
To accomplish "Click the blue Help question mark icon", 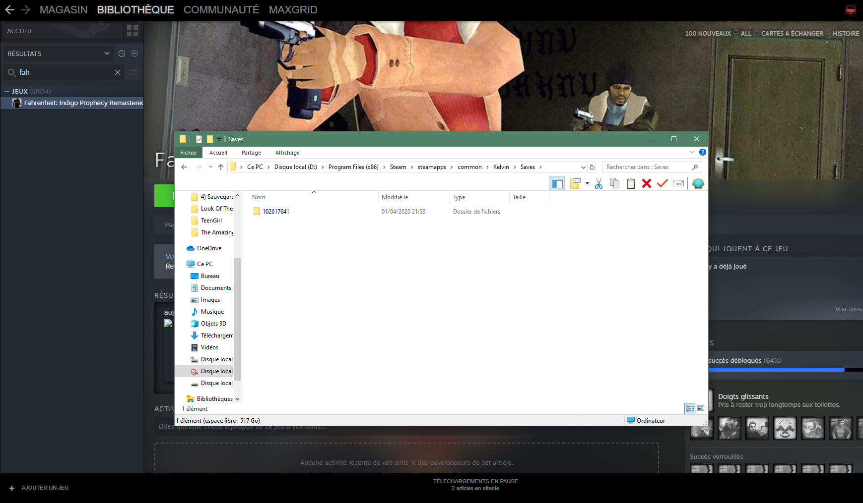I will pos(702,152).
